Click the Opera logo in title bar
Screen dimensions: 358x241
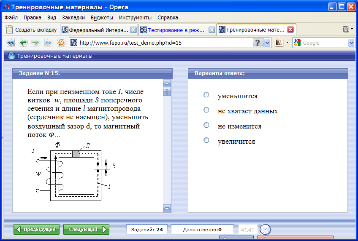pos(6,7)
